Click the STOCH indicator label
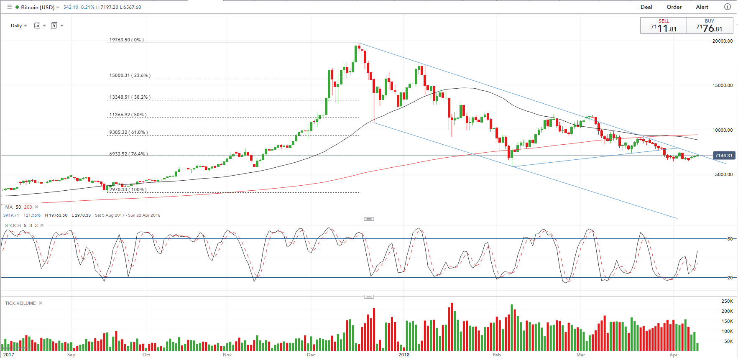 [13, 225]
